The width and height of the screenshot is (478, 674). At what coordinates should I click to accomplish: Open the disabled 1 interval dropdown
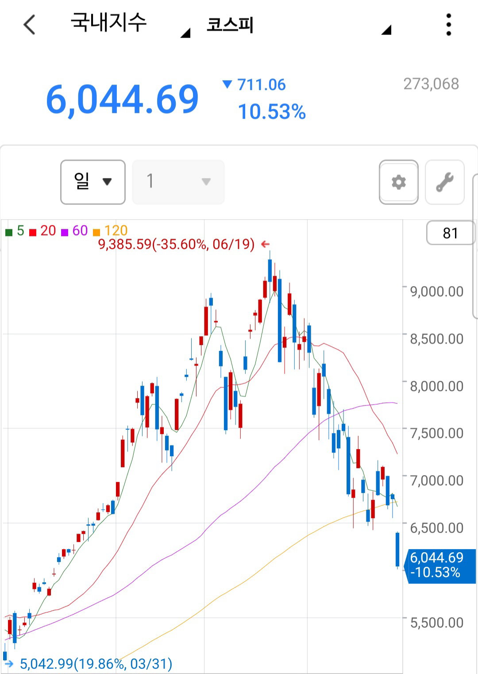point(178,182)
